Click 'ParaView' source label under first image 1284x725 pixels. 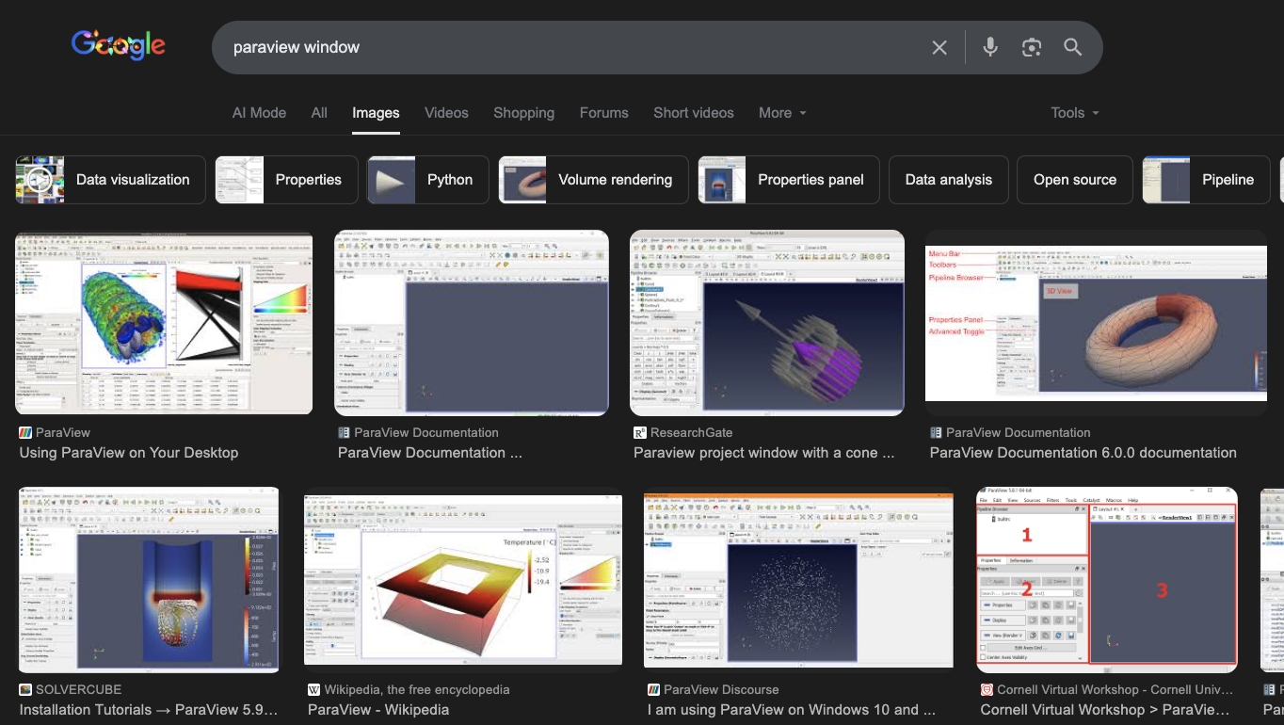(63, 433)
